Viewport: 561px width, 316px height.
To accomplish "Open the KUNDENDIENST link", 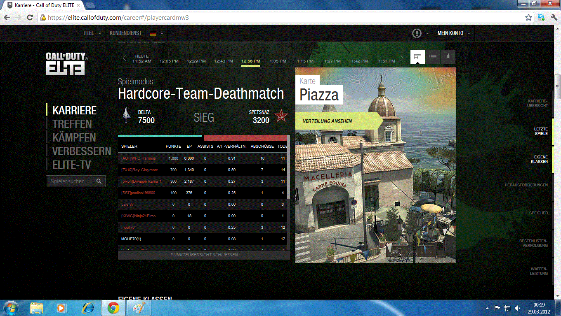I will click(x=125, y=33).
